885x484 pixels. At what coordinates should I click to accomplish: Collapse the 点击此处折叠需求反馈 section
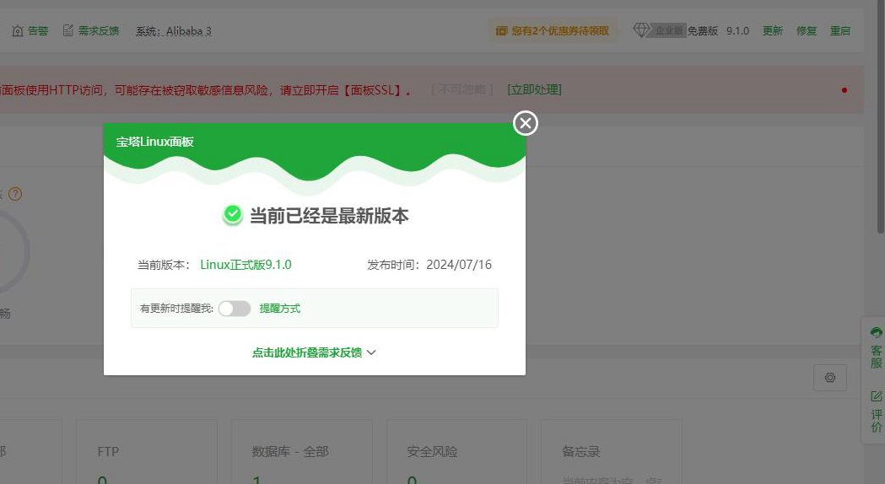pyautogui.click(x=314, y=352)
